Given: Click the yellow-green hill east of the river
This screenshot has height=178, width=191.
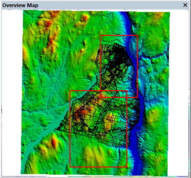Looking at the screenshot, I should click(153, 114).
